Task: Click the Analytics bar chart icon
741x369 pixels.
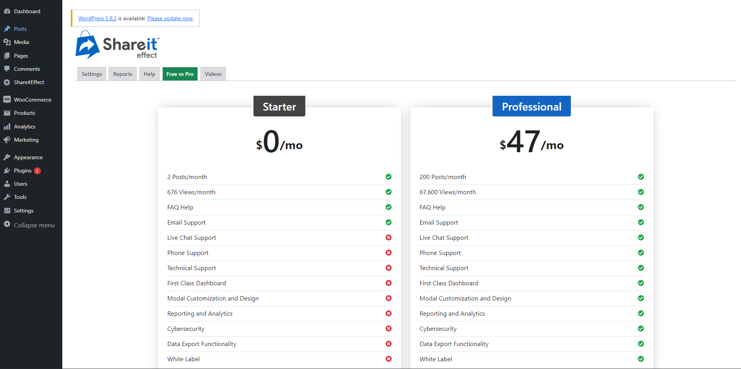Action: (x=7, y=127)
